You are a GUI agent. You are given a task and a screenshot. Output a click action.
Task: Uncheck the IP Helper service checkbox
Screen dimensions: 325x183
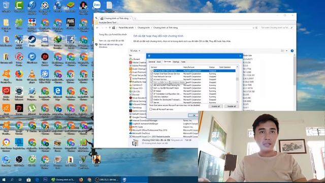point(152,91)
